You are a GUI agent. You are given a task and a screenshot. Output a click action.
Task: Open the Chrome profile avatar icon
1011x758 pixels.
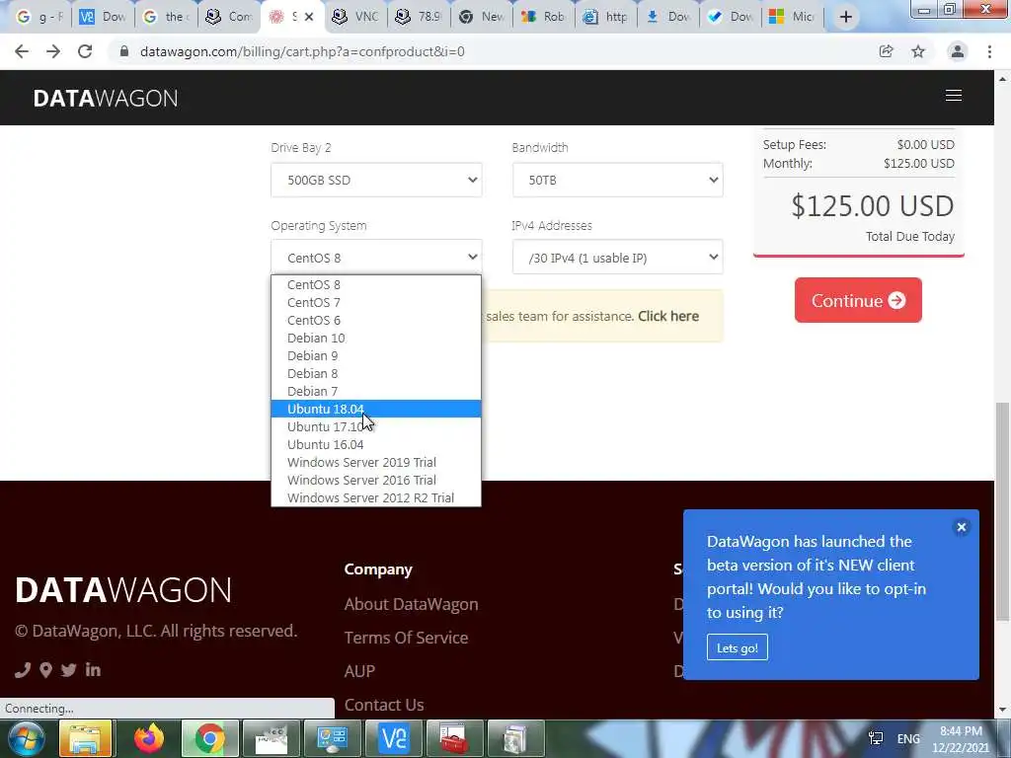(958, 51)
